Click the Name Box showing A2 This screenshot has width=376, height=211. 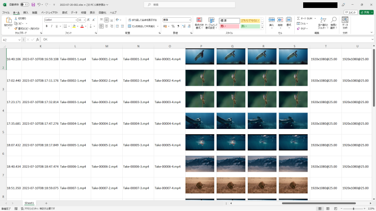(x=11, y=40)
